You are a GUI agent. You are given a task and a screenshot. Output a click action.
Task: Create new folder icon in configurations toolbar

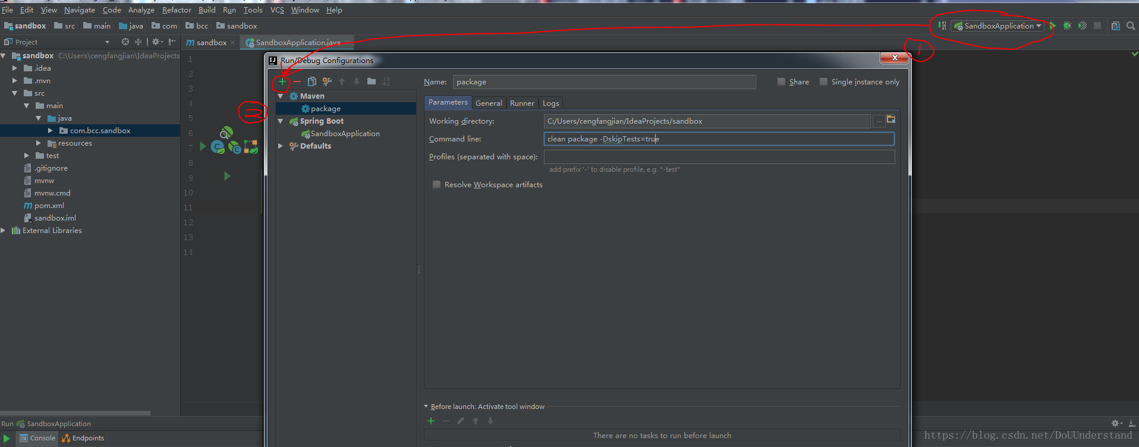372,81
